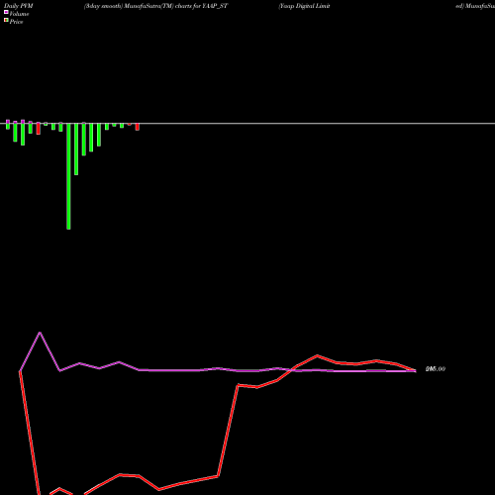Screen dimensions: 495x495
Task: Click the tallest green volume bar
Action: pyautogui.click(x=68, y=176)
